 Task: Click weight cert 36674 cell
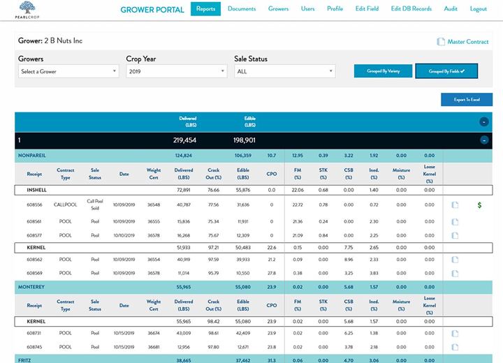(154, 333)
